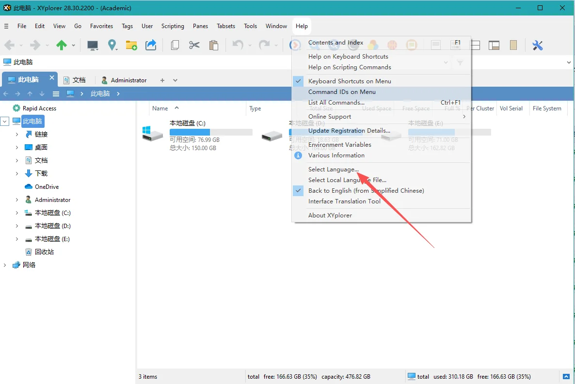Toggle Keyboard Shortcuts on Menu option

click(350, 81)
